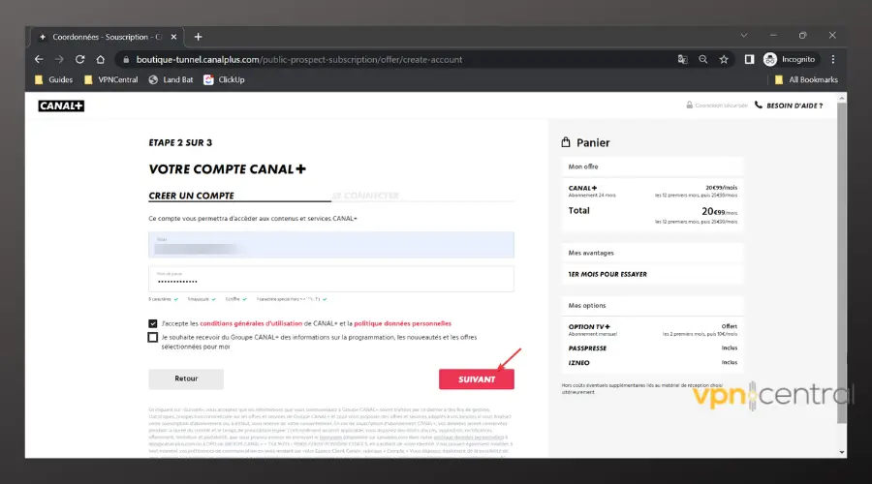Image resolution: width=872 pixels, height=484 pixels.
Task: Open All Bookmarks folder
Action: (x=806, y=79)
